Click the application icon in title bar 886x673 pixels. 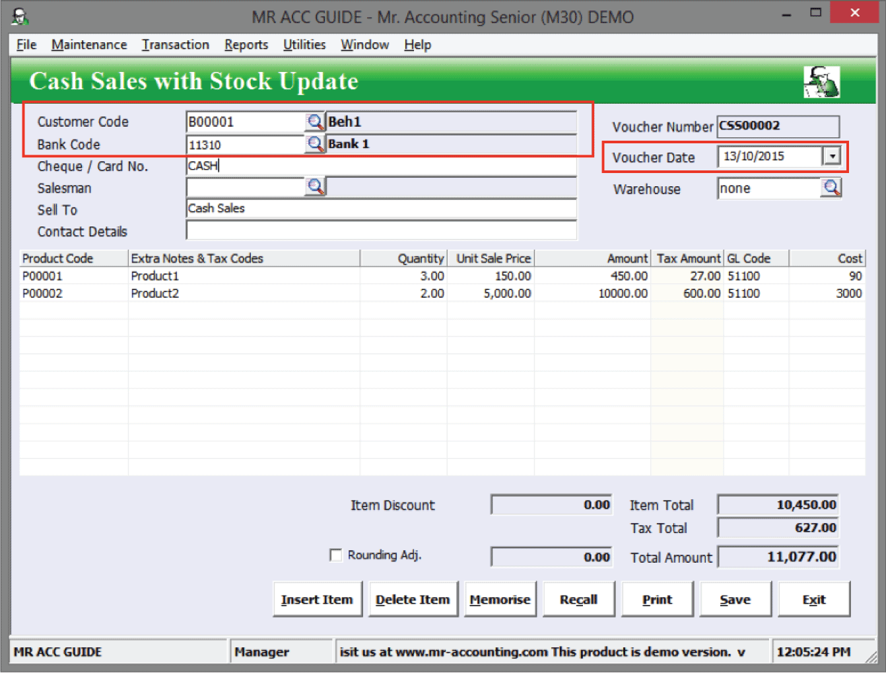20,17
